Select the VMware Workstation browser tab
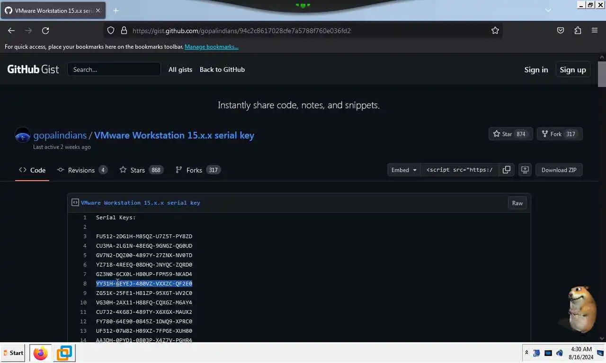Viewport: 606px width, 363px height. (53, 10)
